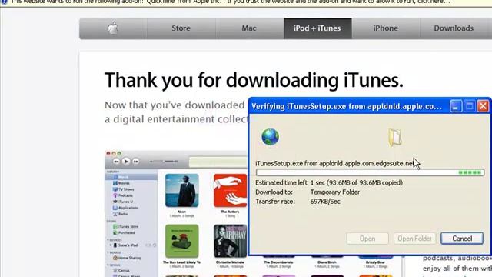The height and width of the screenshot is (277, 492).
Task: Go to the Apple logo home link
Action: [x=113, y=28]
